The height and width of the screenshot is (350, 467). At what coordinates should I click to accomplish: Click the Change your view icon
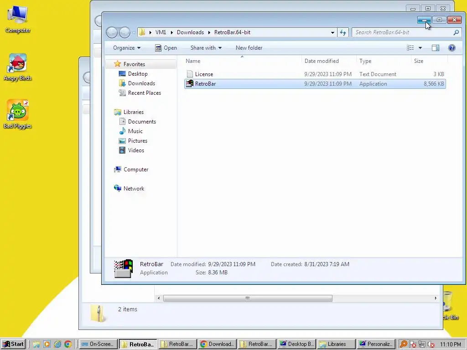410,47
